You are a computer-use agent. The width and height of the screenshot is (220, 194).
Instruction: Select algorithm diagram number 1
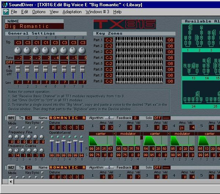(x=188, y=36)
